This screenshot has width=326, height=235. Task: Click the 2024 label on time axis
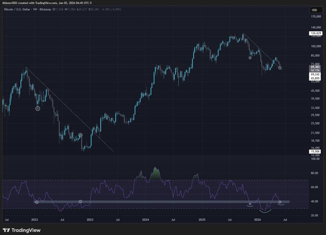point(145,220)
